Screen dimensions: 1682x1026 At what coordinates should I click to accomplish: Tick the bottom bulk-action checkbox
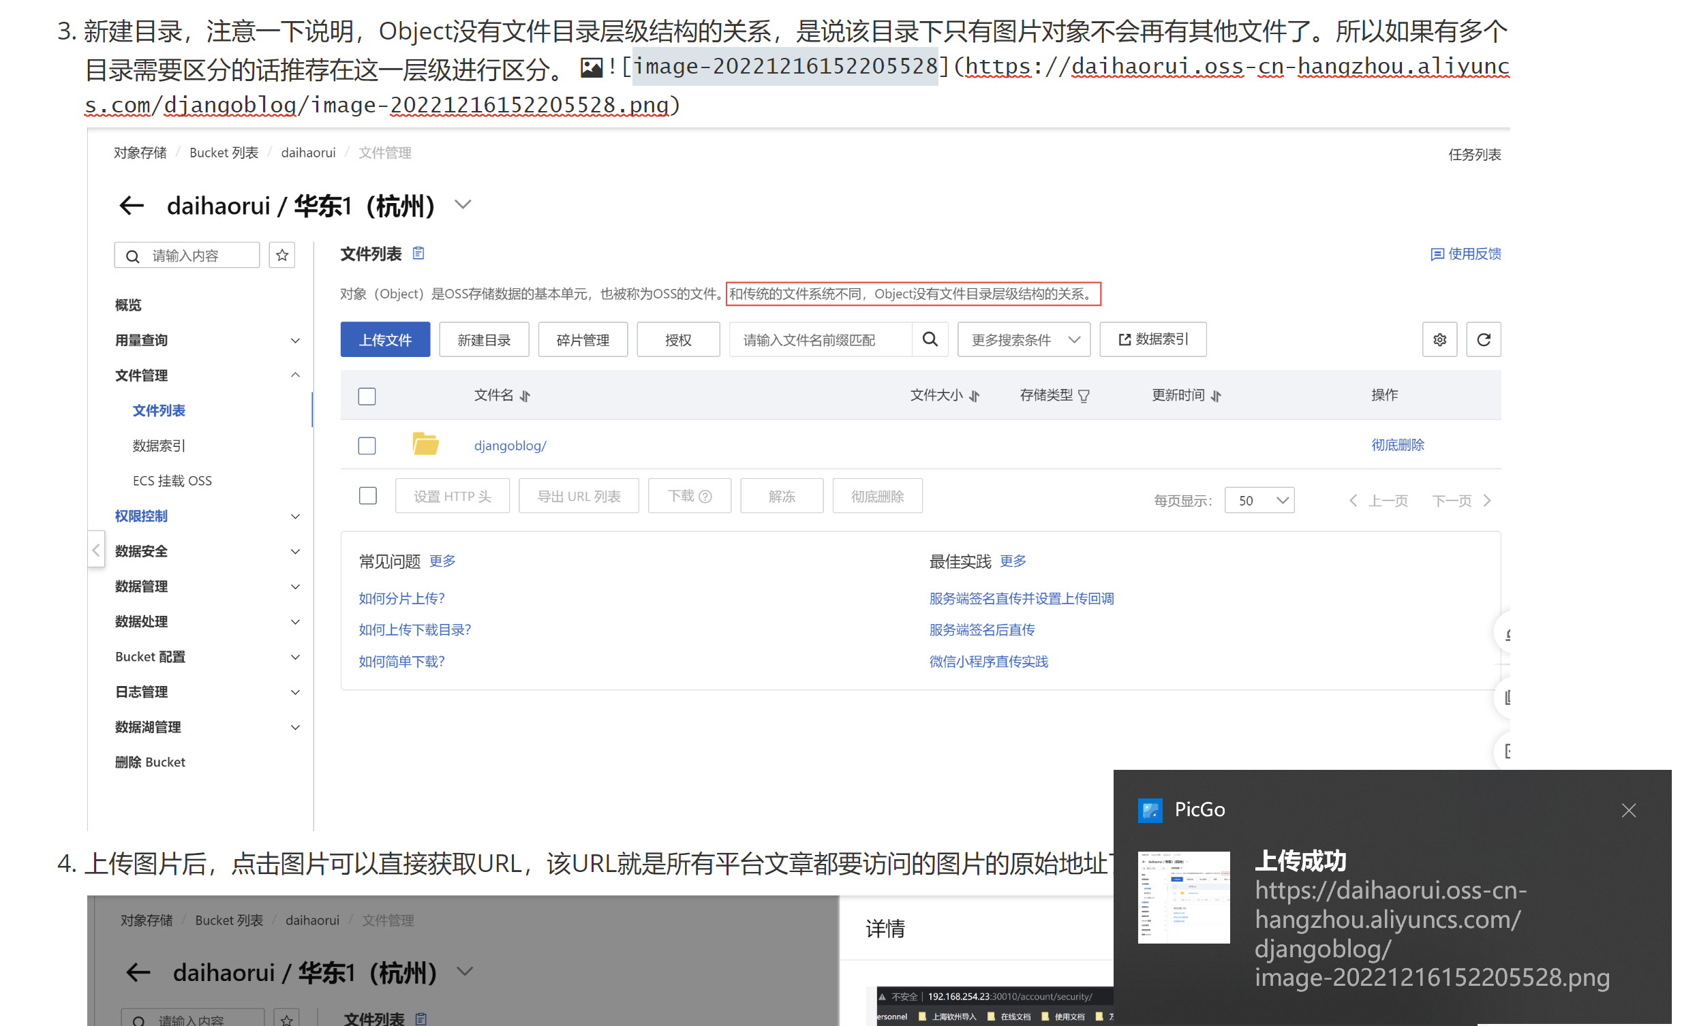tap(369, 497)
